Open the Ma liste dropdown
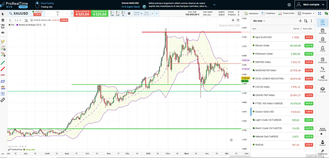This screenshot has height=158, width=329. coord(259,21)
